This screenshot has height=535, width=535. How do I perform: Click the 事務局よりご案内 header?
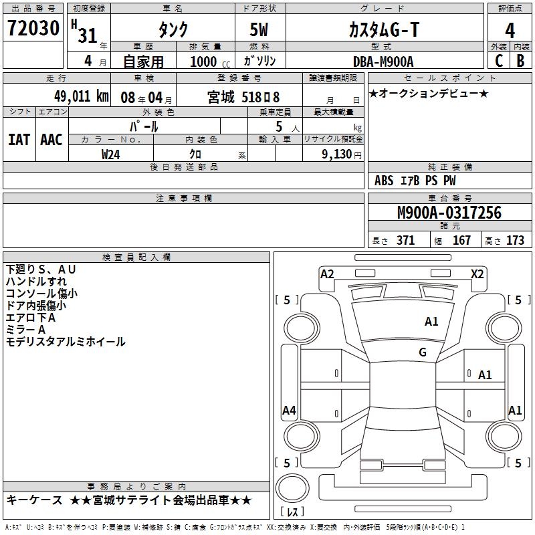(136, 487)
